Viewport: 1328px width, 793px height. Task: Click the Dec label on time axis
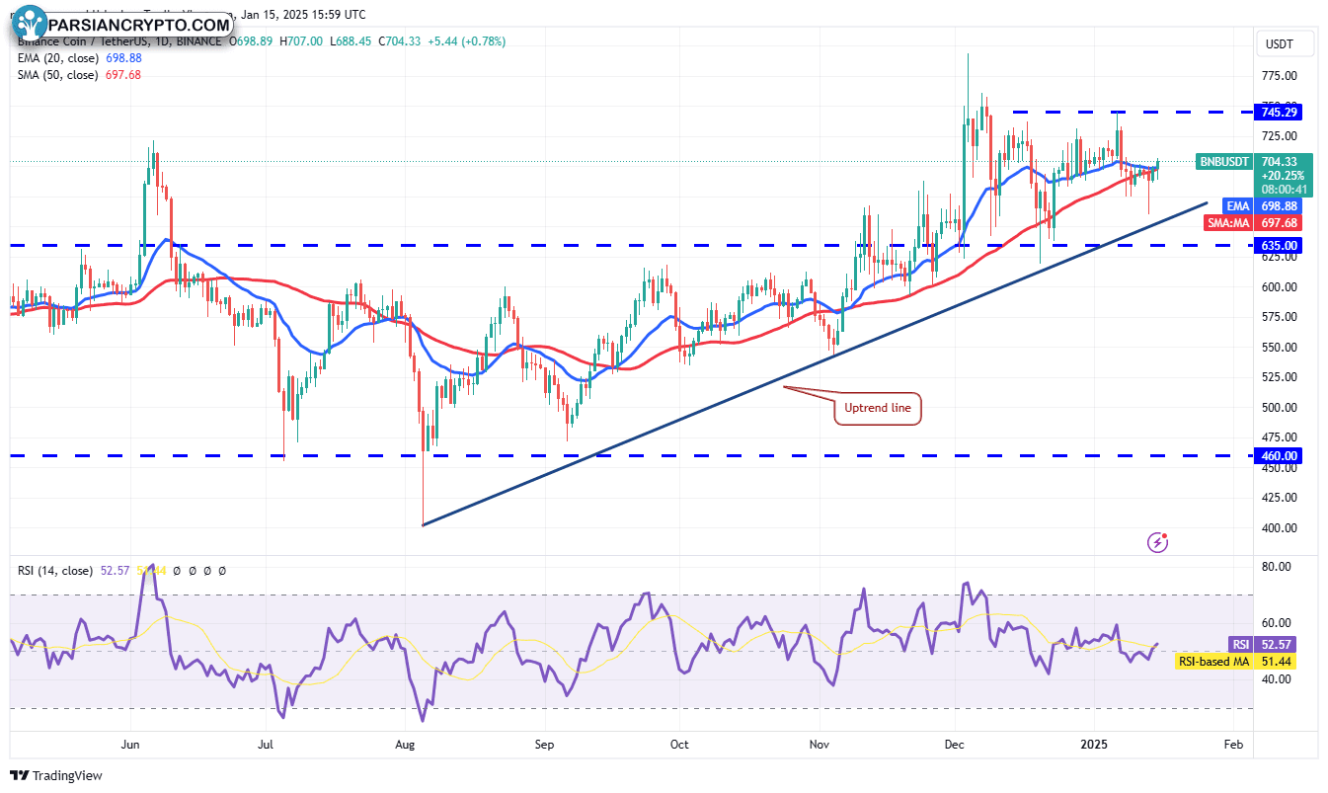tap(955, 743)
